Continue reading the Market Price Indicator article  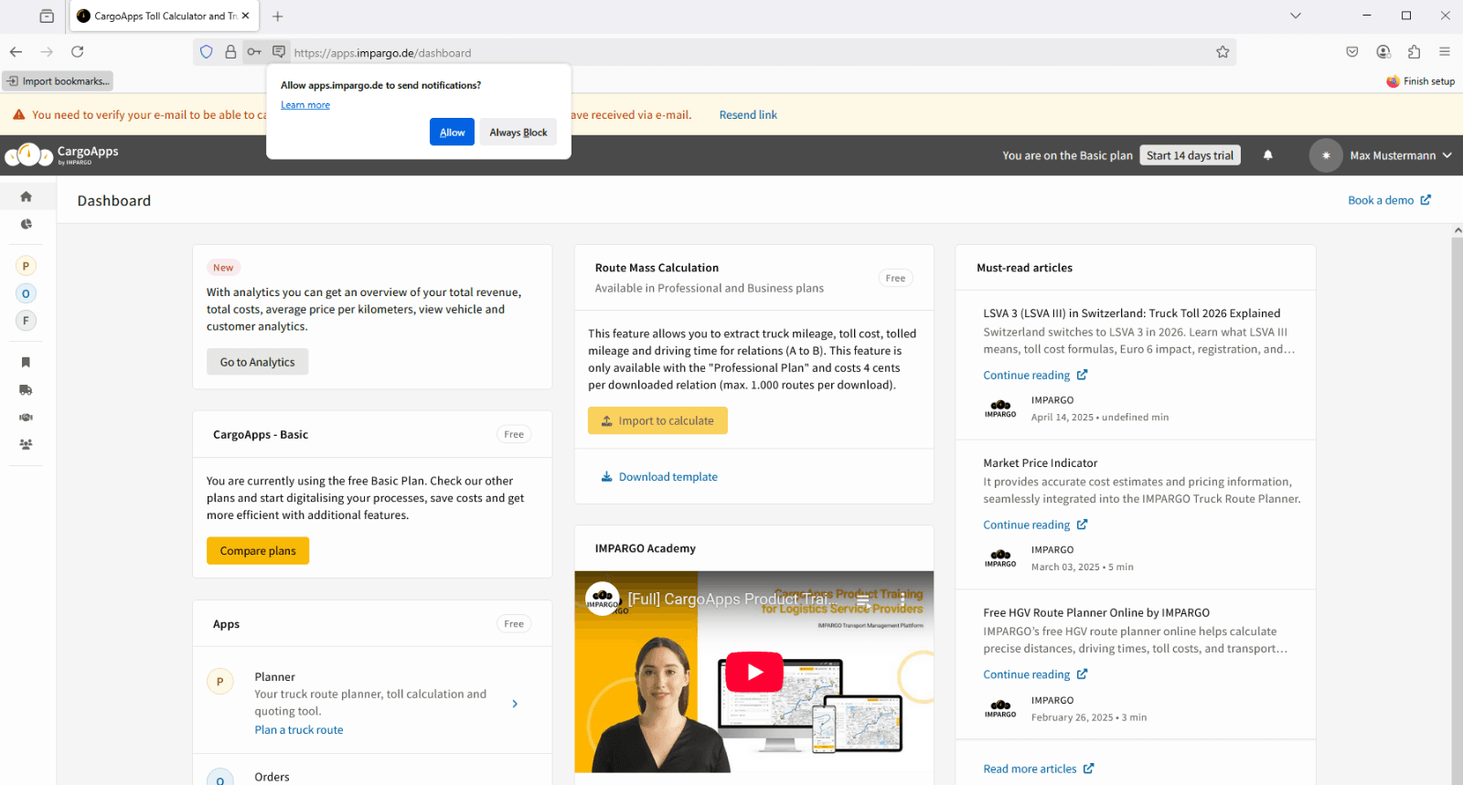1035,525
